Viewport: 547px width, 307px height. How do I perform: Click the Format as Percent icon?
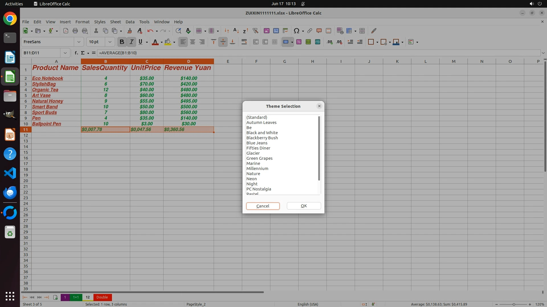click(x=299, y=42)
